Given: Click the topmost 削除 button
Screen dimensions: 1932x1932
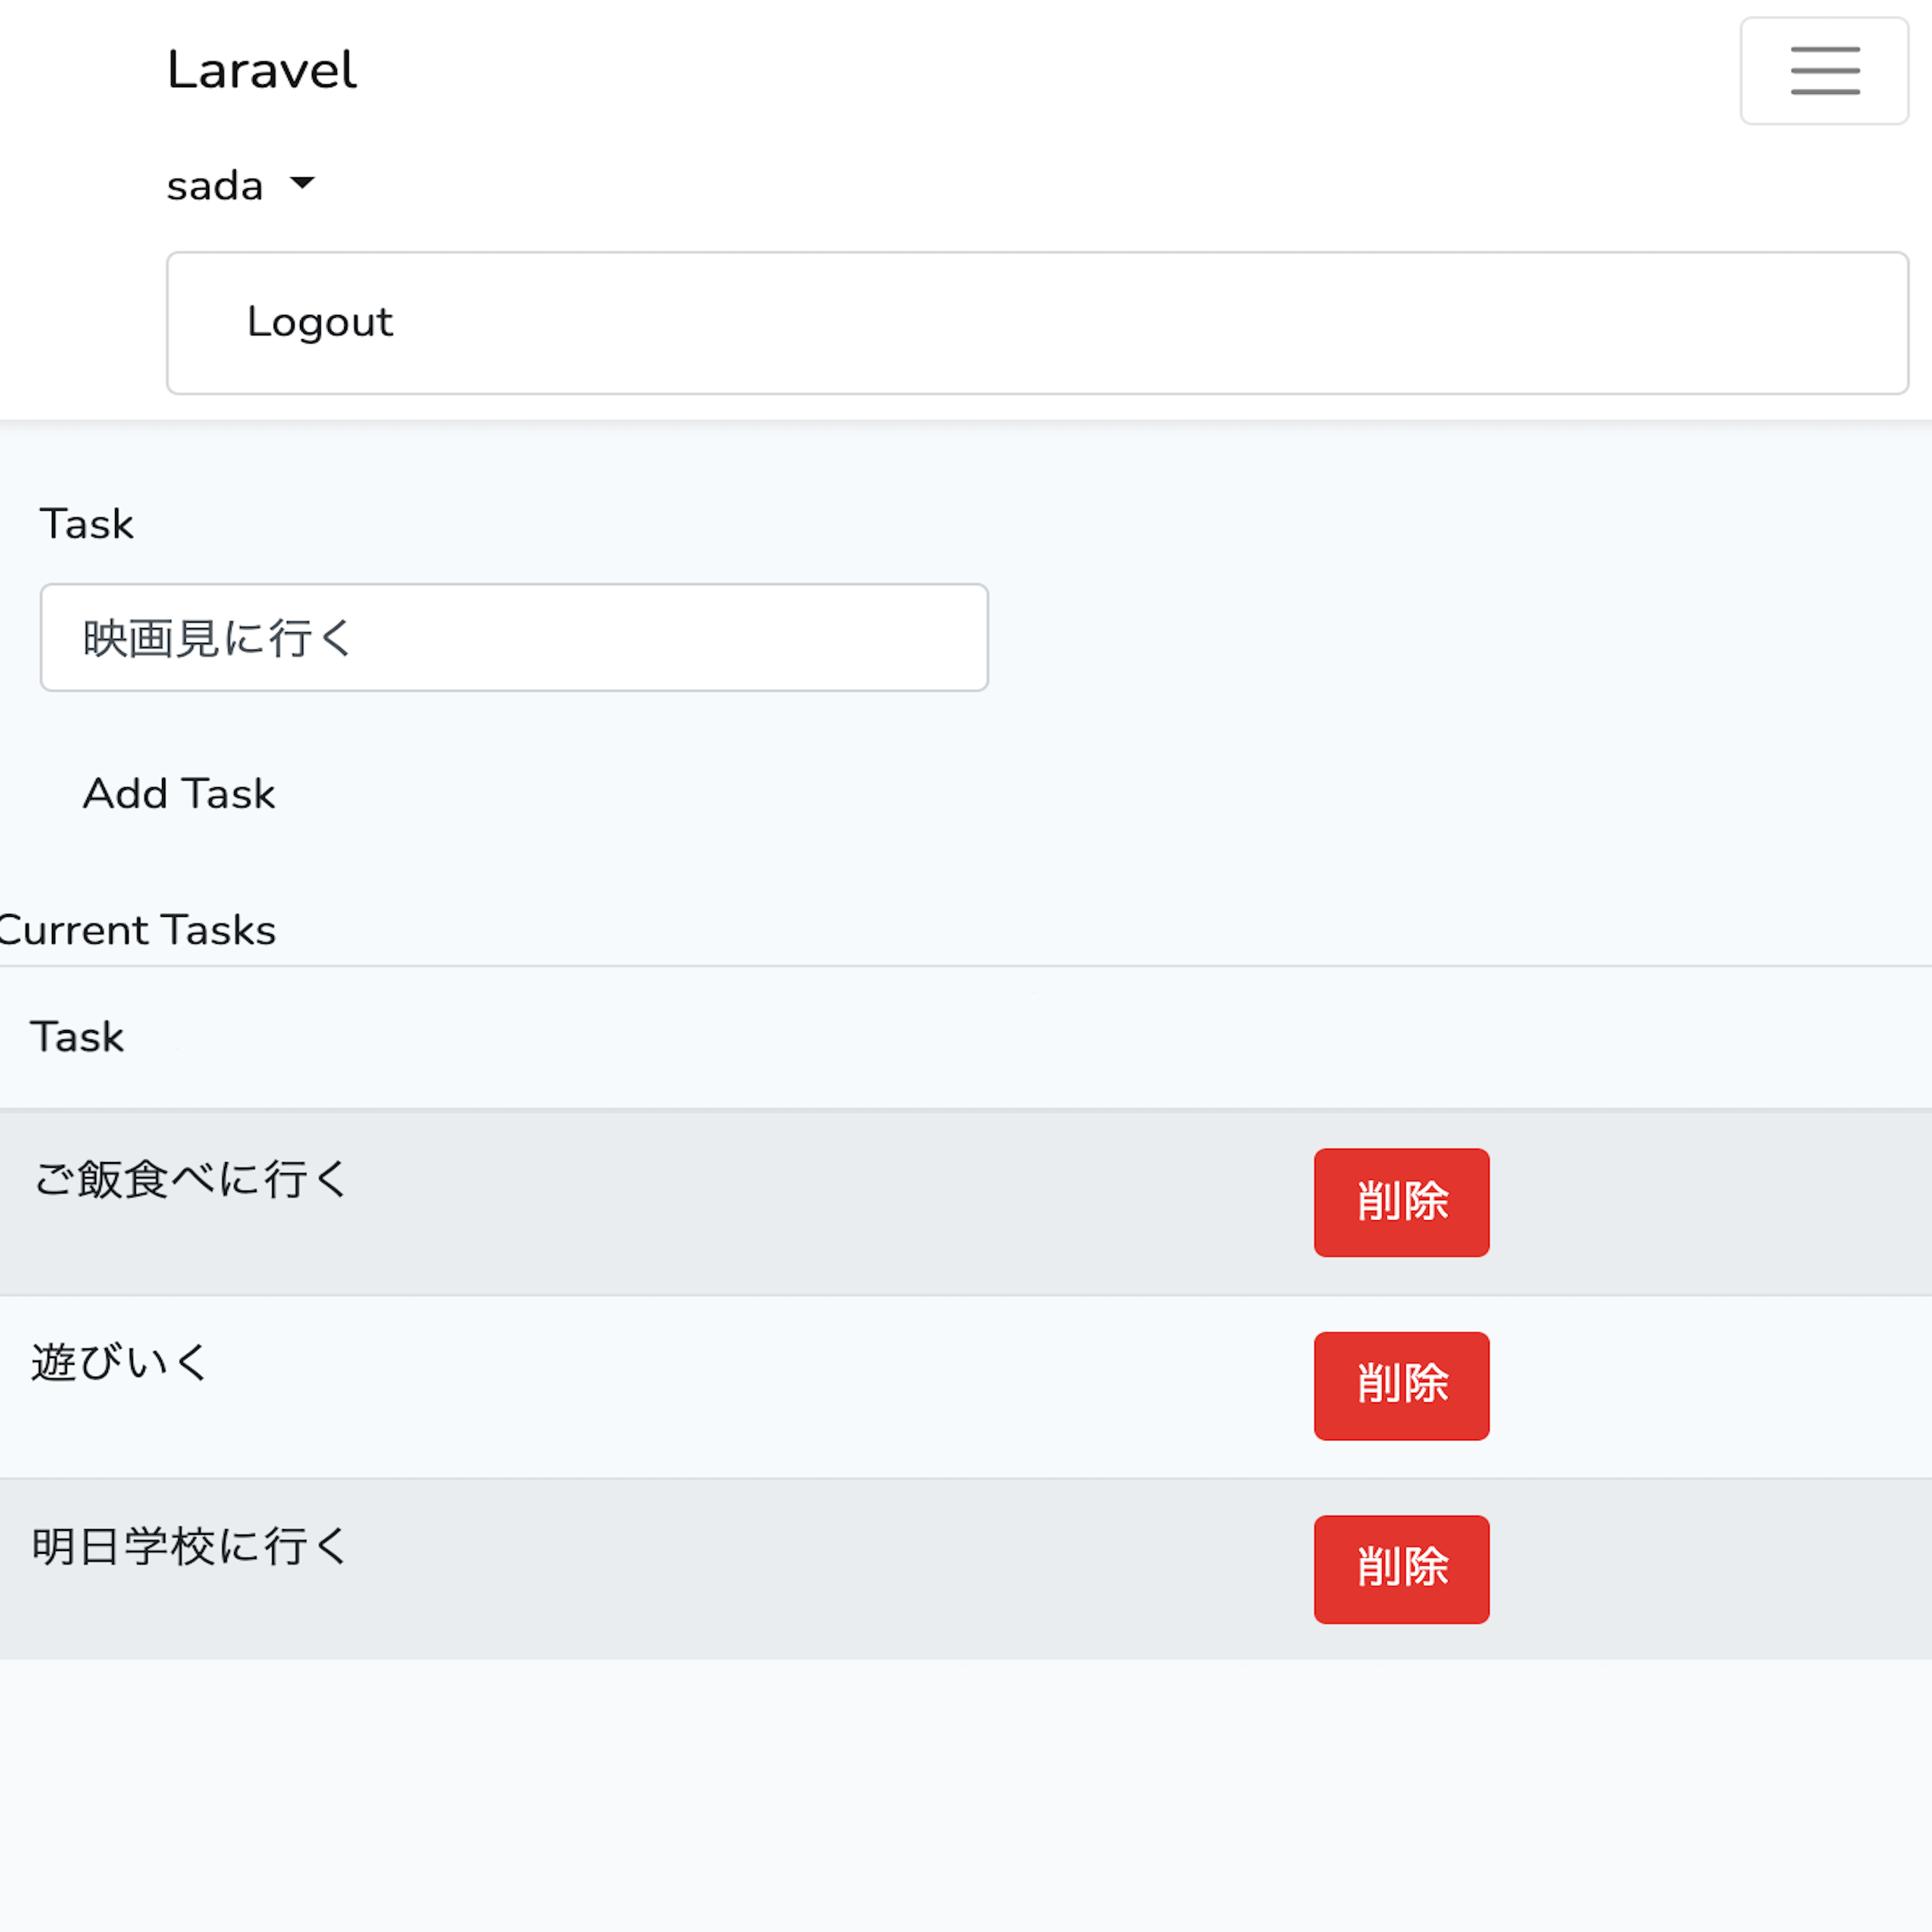Looking at the screenshot, I should coord(1401,1202).
